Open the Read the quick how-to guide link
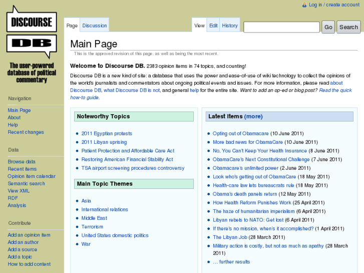The height and width of the screenshot is (273, 364). [335, 90]
